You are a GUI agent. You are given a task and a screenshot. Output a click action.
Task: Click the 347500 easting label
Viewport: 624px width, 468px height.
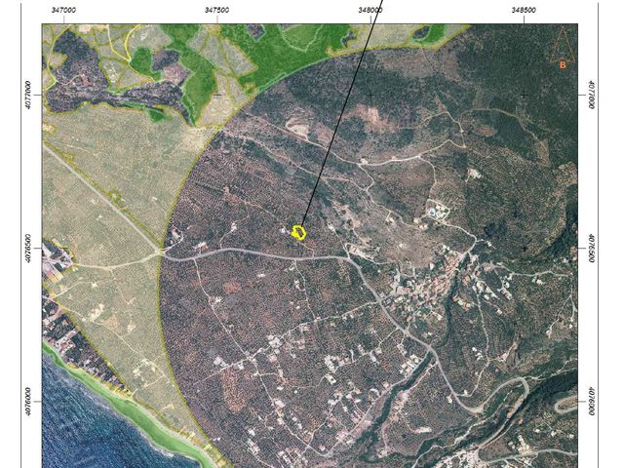[216, 10]
